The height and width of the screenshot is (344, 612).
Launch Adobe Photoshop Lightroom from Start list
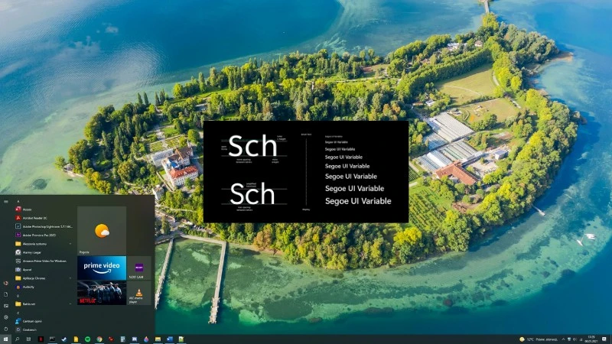tap(44, 226)
